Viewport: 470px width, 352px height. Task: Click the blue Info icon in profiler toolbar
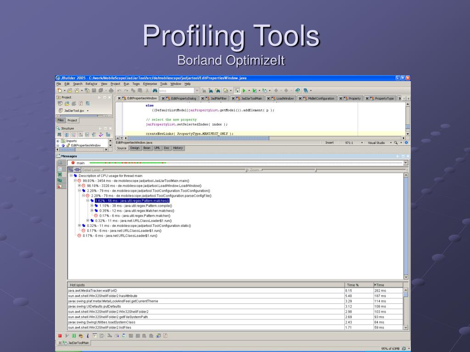point(88,336)
